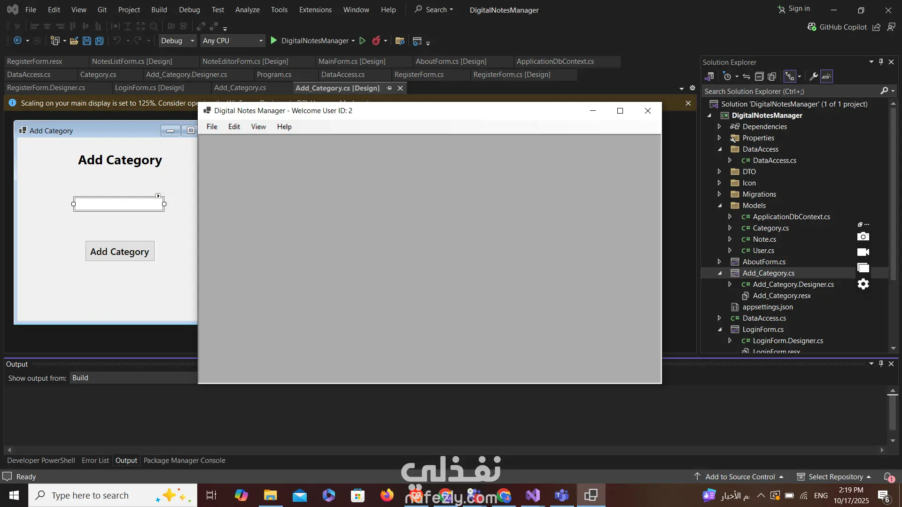Click the Open File folder icon
Image resolution: width=902 pixels, height=507 pixels.
pos(74,41)
